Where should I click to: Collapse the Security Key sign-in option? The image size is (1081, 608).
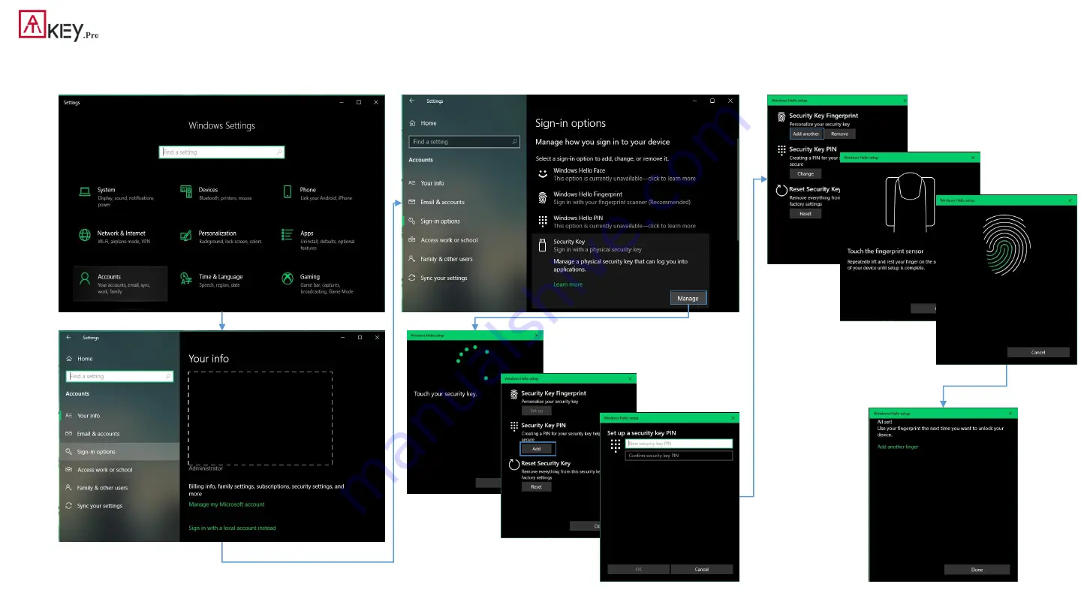tap(620, 245)
